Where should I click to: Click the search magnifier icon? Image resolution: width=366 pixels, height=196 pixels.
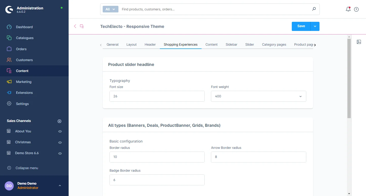click(x=314, y=9)
